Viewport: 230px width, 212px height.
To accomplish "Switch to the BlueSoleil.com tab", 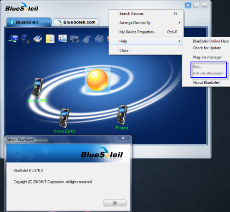I will (76, 23).
